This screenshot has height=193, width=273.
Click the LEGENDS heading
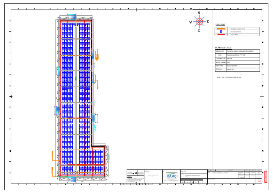[220, 25]
